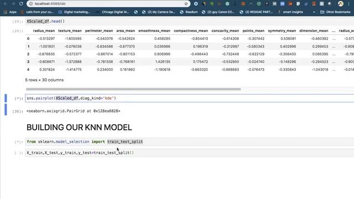The width and height of the screenshot is (354, 199).
Task: Click row index 3 in the dataframe
Action: pos(28,61)
